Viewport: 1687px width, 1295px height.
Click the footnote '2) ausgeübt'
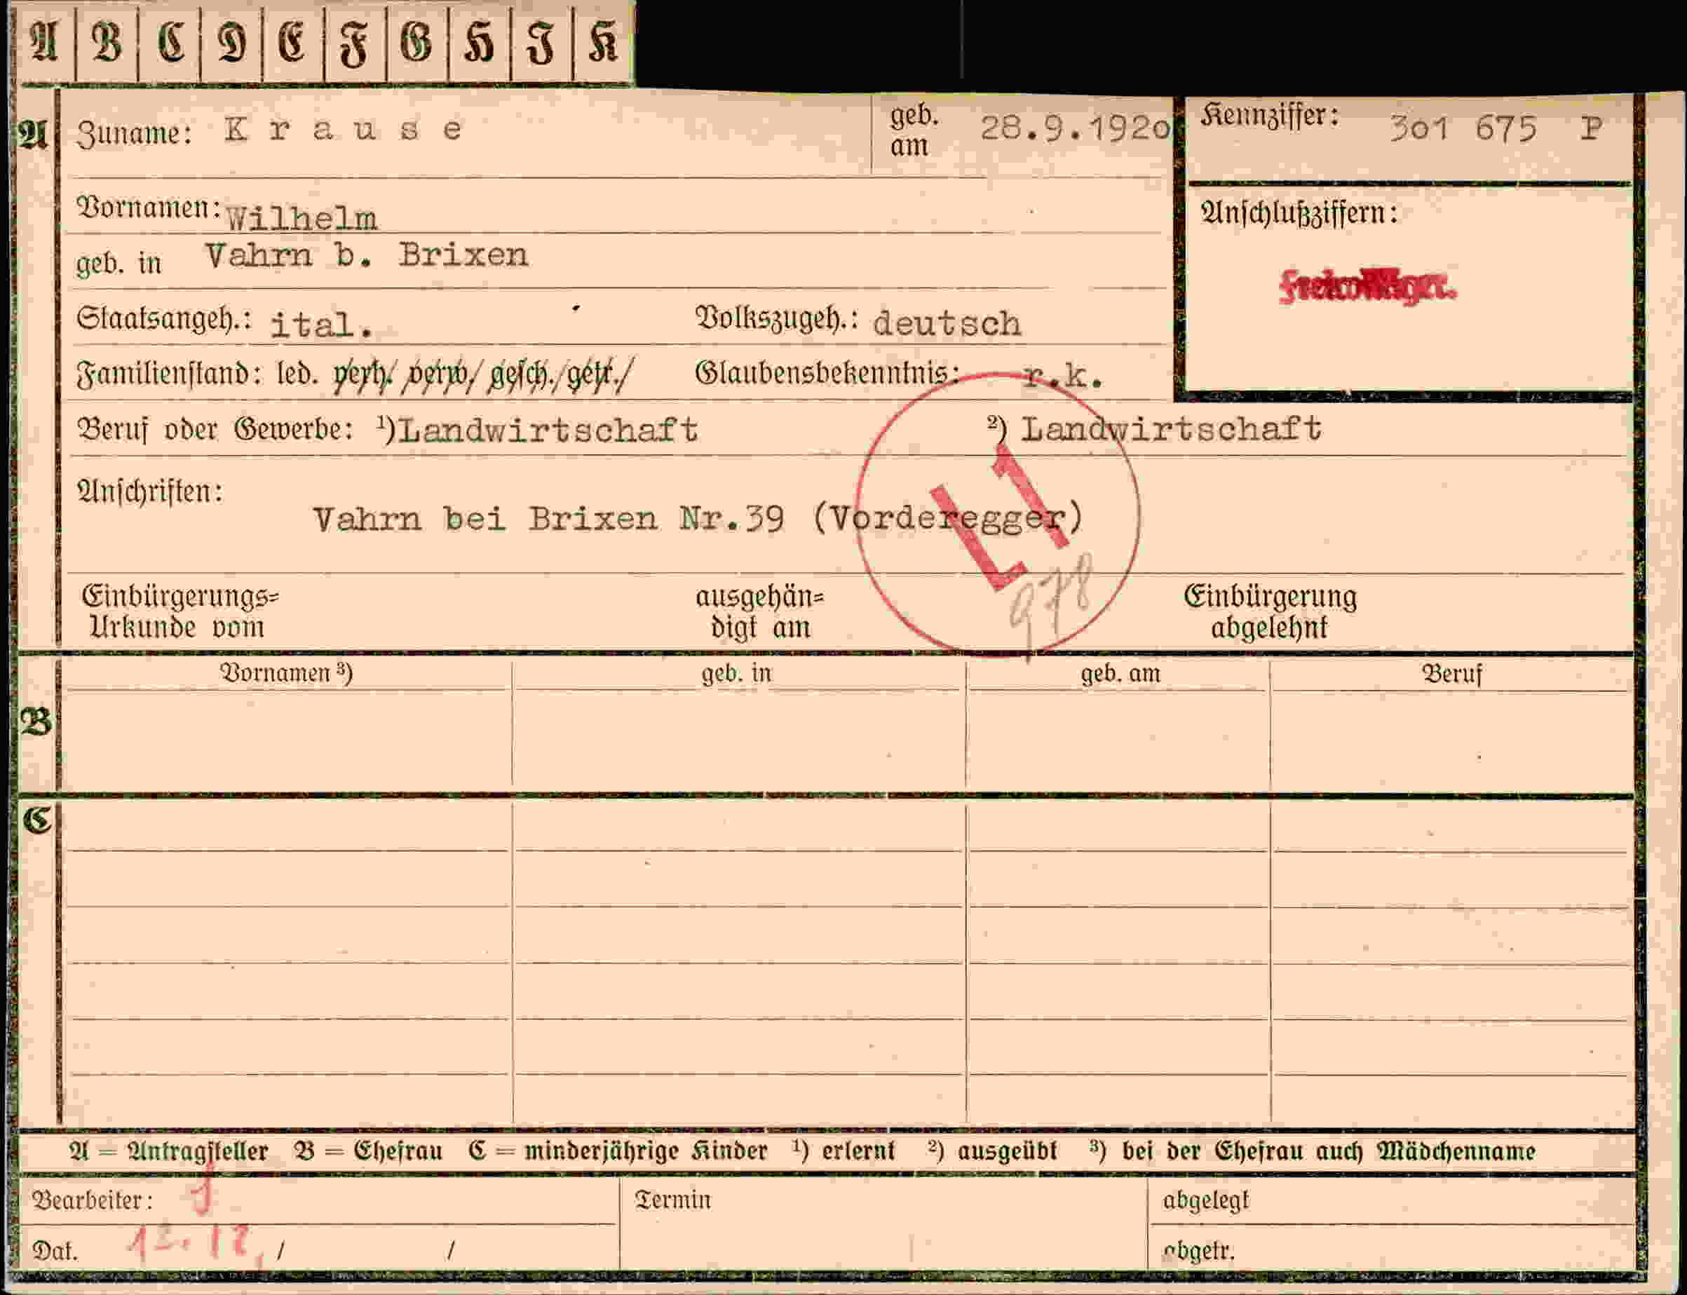point(994,1151)
